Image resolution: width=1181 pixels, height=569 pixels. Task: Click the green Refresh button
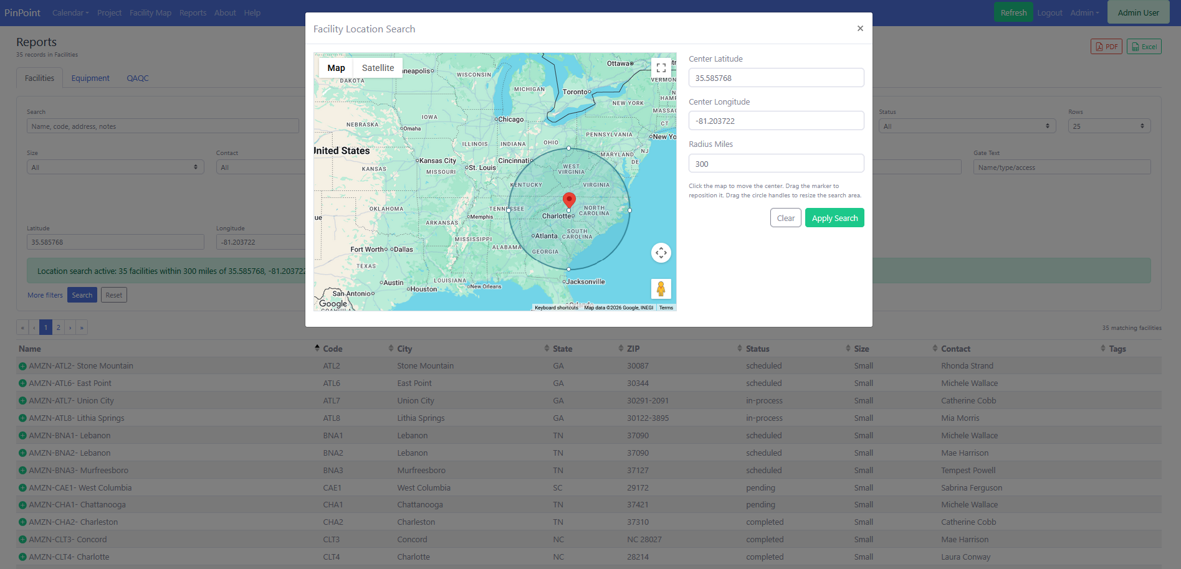coord(1013,12)
